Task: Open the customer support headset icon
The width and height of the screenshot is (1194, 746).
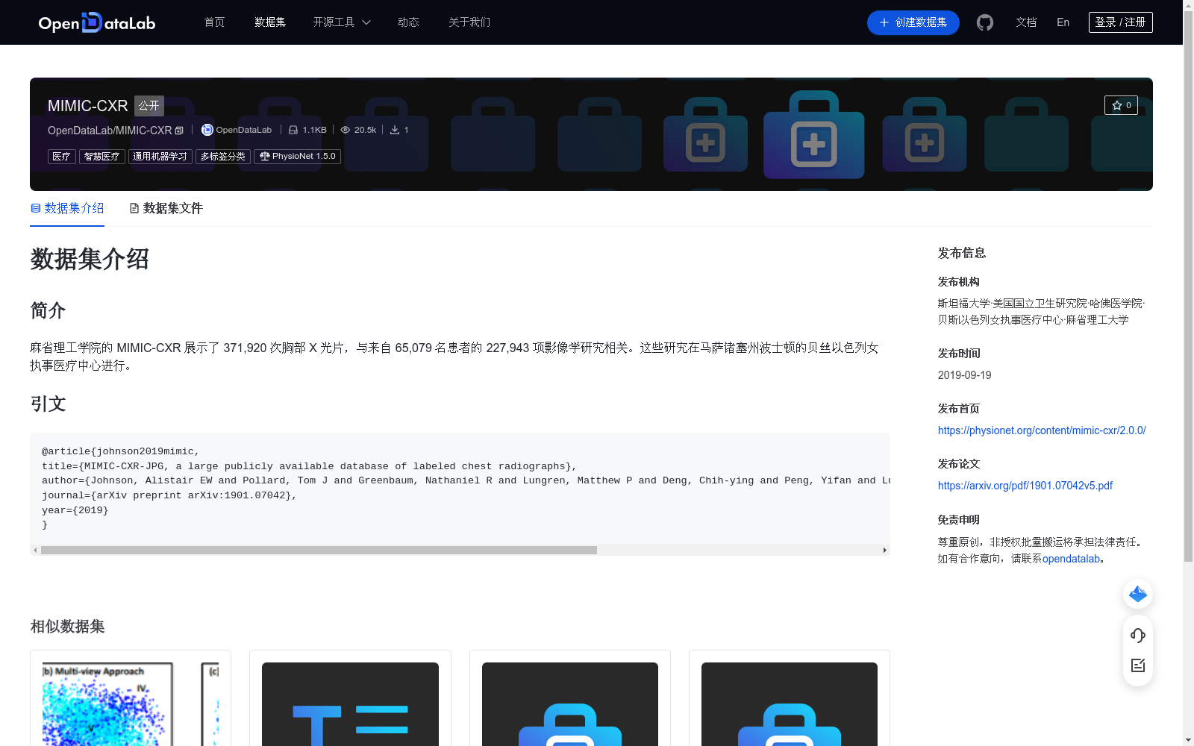Action: [x=1137, y=636]
